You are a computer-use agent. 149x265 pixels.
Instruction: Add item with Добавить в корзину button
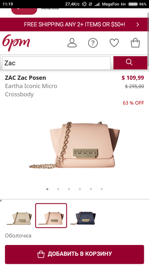tap(74, 254)
